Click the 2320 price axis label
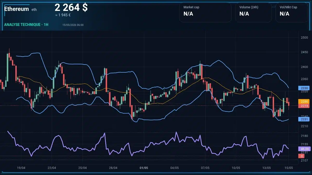This screenshot has width=312, height=175. 304,91
